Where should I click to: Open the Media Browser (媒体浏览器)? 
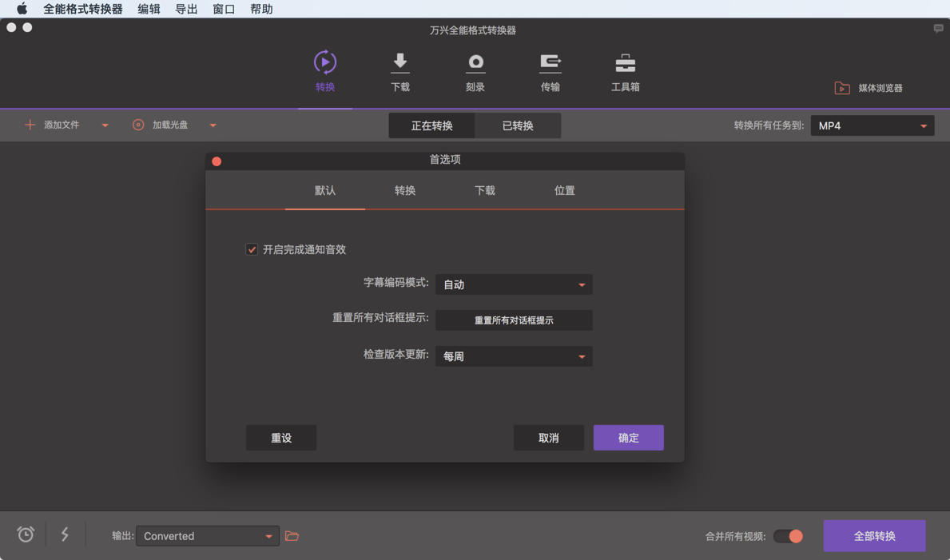tap(869, 88)
